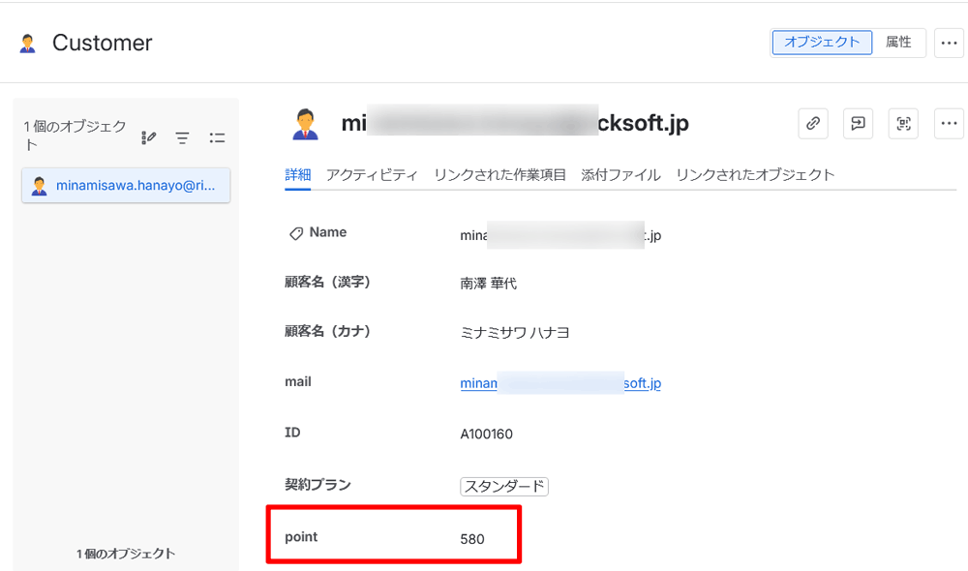Open the bulk edit pencil icon in sidebar

148,137
